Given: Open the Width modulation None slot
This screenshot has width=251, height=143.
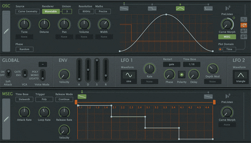Looking at the screenshot, I should click(x=104, y=37).
